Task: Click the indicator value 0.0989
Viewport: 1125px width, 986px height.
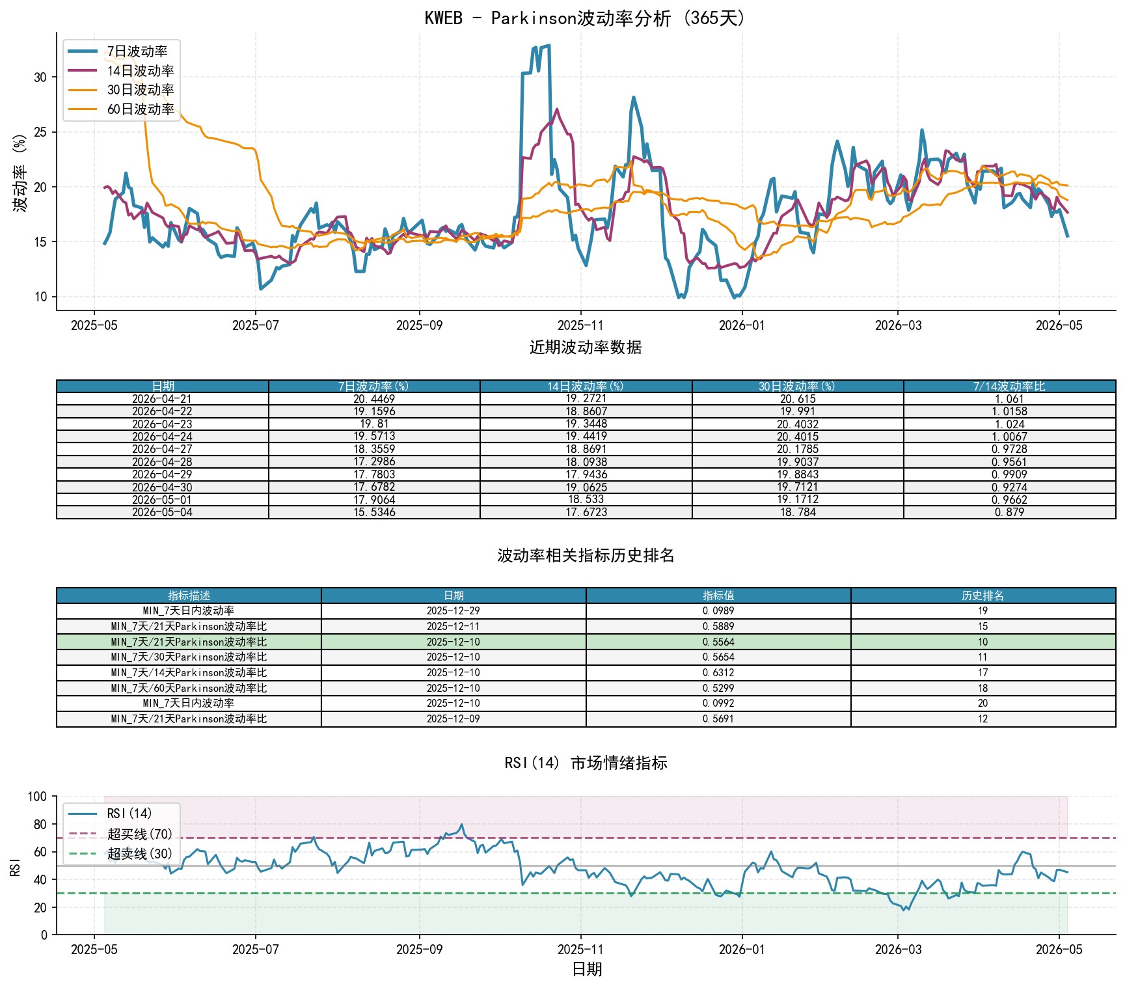Action: (718, 611)
